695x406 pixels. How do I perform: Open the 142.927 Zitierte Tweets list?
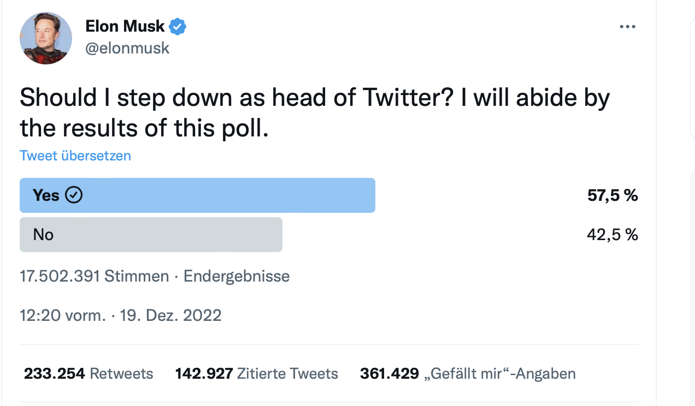pos(256,374)
